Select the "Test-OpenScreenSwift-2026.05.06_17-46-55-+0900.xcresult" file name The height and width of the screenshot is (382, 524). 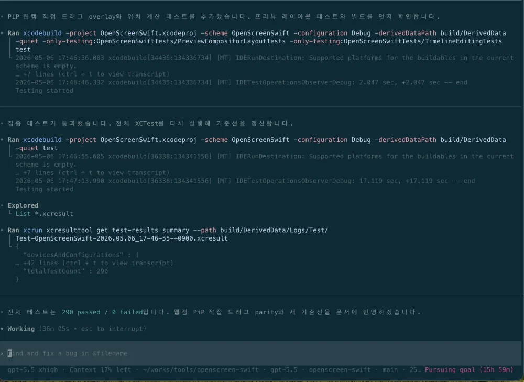click(122, 238)
